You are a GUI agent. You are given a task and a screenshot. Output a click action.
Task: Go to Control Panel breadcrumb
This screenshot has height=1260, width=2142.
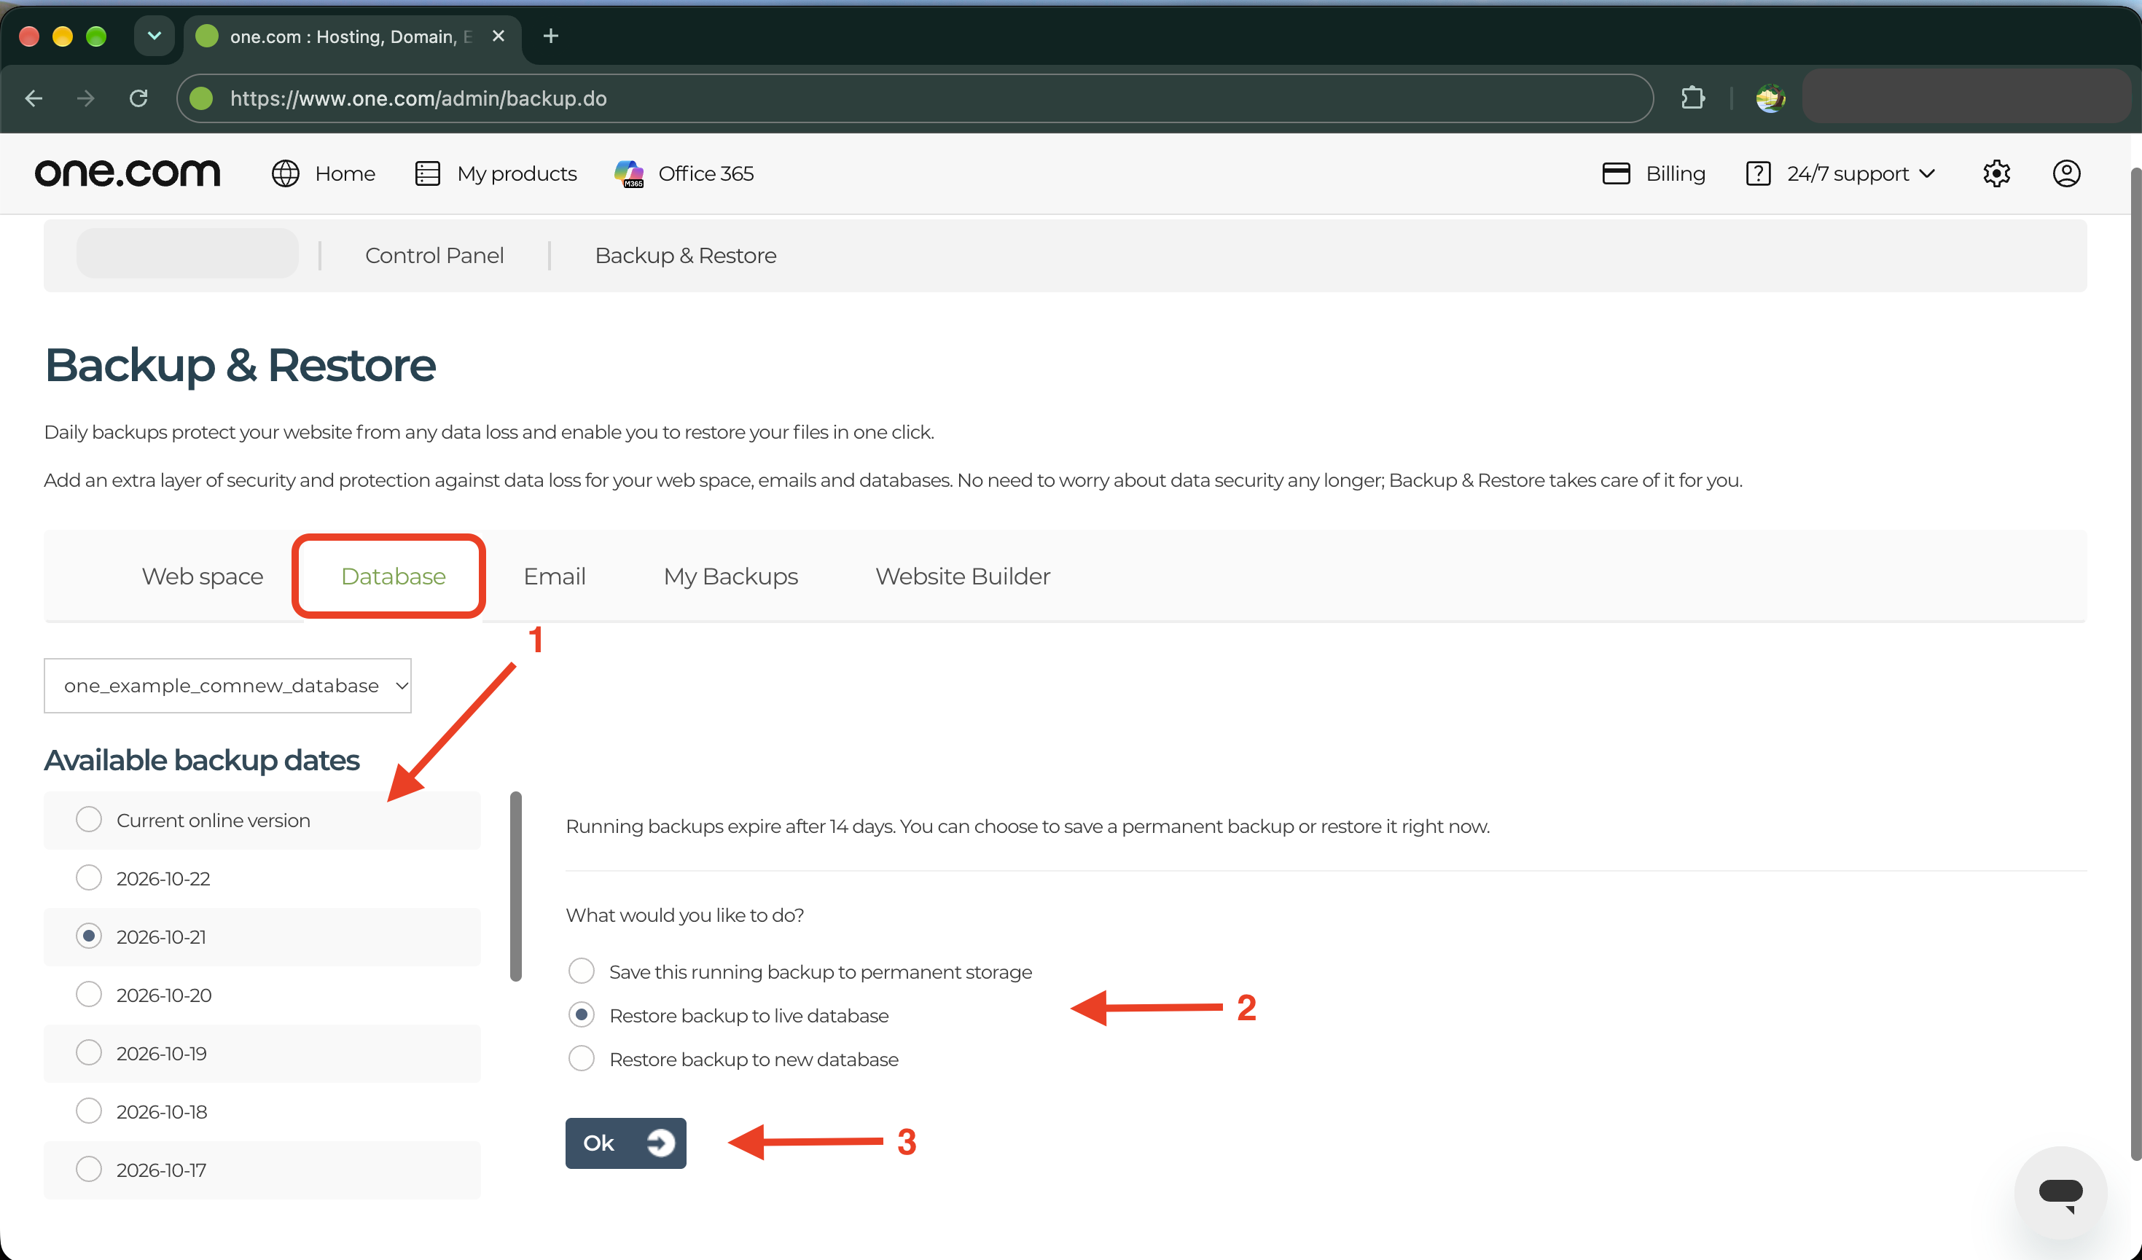click(434, 256)
